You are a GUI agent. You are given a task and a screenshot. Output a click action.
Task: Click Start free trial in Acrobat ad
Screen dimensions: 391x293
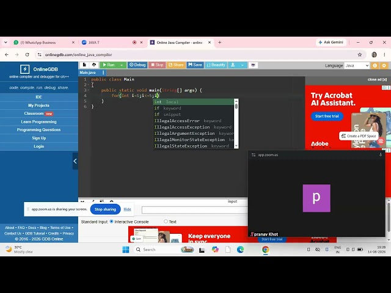327,116
